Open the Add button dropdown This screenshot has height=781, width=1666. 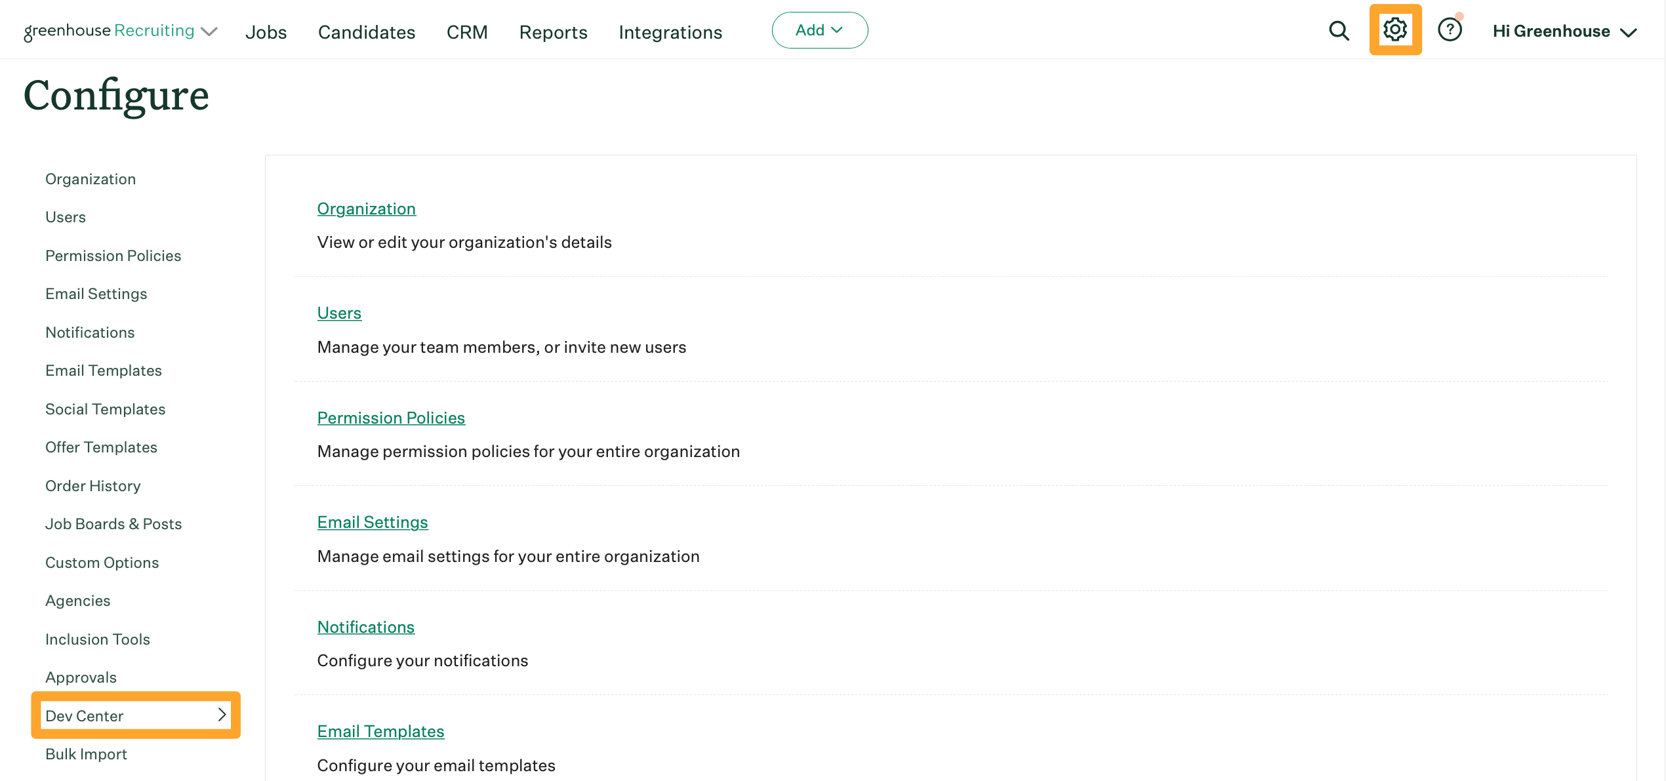(819, 30)
